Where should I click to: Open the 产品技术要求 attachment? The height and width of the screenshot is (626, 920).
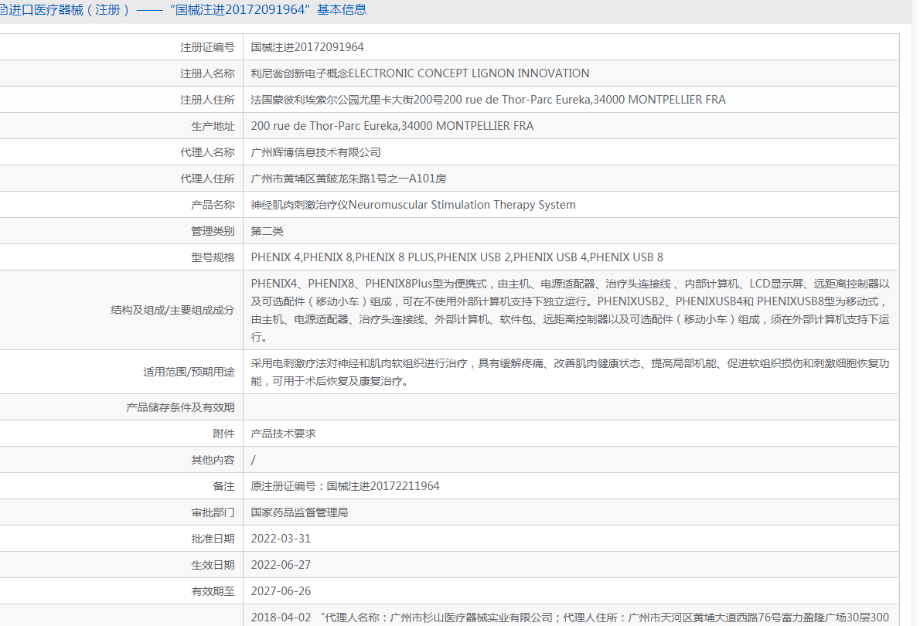coord(284,434)
